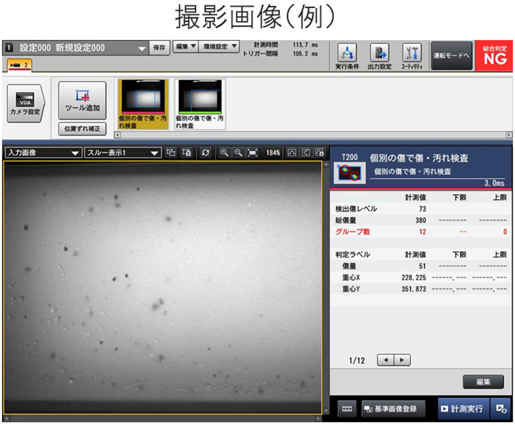Image resolution: width=515 pixels, height=426 pixels.
Task: Click the left arrow of tool strip scrollbar
Action: click(117, 135)
